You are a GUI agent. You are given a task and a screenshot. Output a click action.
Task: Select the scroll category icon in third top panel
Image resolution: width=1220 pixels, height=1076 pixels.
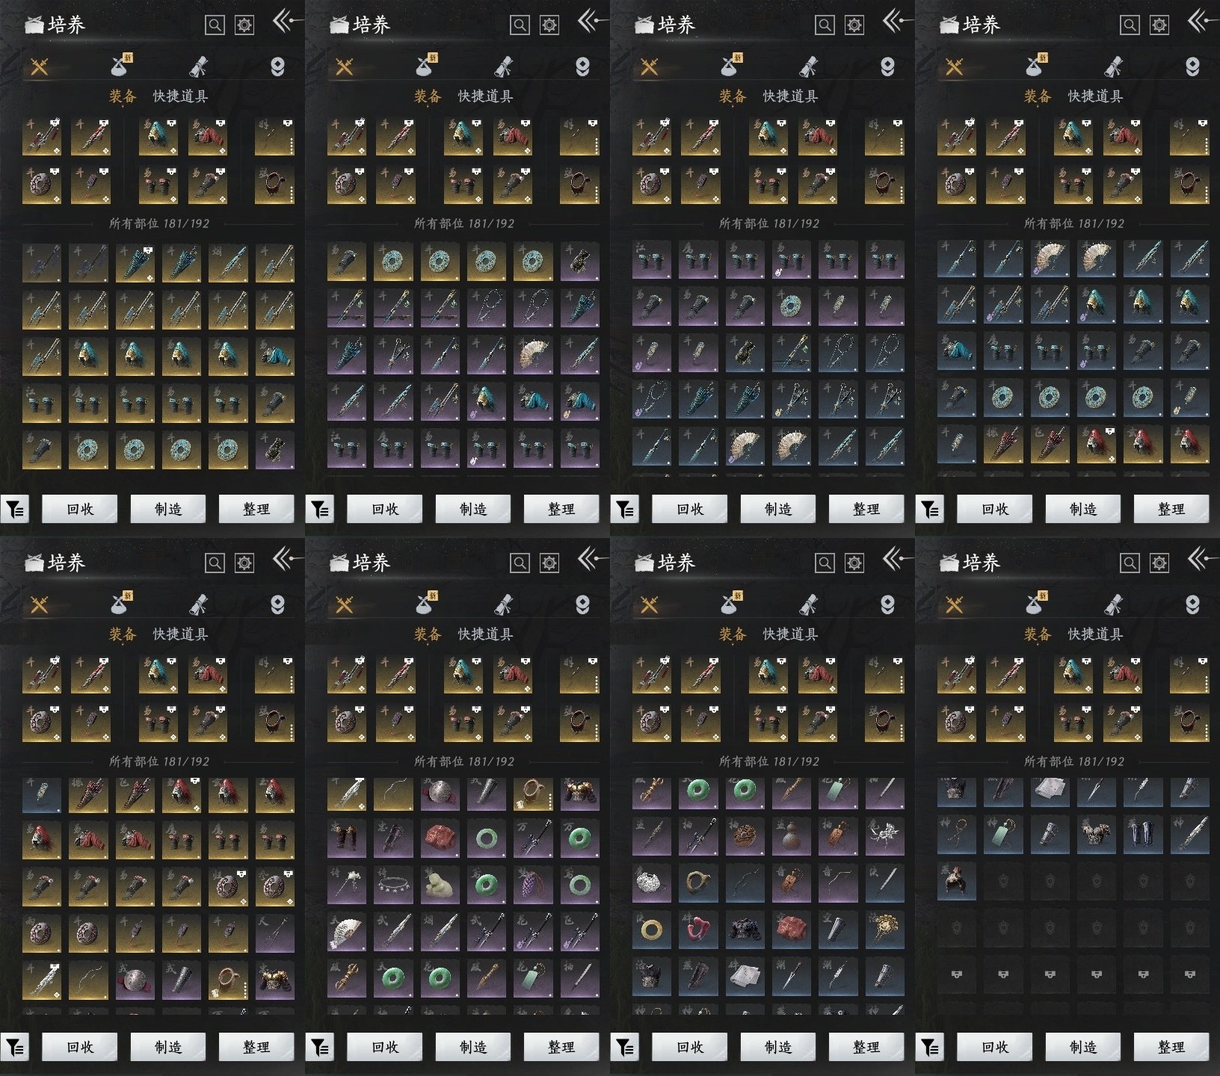coord(808,67)
